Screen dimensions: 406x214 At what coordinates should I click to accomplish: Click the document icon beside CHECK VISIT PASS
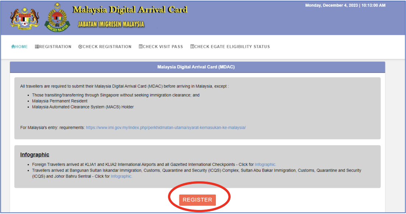coord(140,47)
